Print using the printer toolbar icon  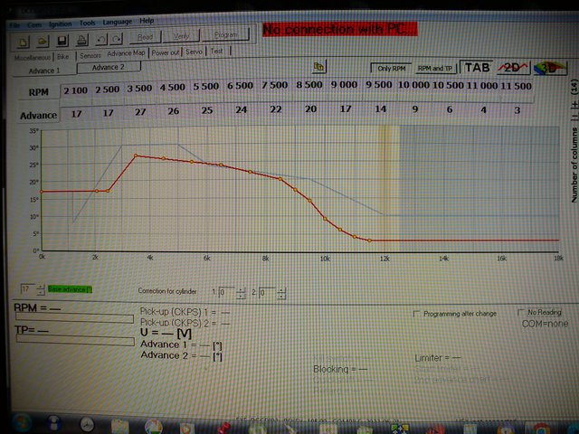click(81, 40)
